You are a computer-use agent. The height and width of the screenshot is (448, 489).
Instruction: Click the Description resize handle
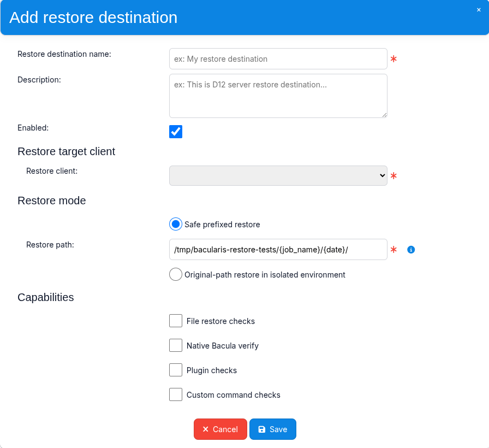[385, 115]
